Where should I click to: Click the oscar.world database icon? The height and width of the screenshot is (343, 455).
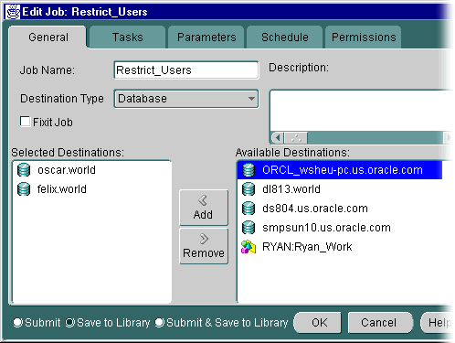(24, 170)
